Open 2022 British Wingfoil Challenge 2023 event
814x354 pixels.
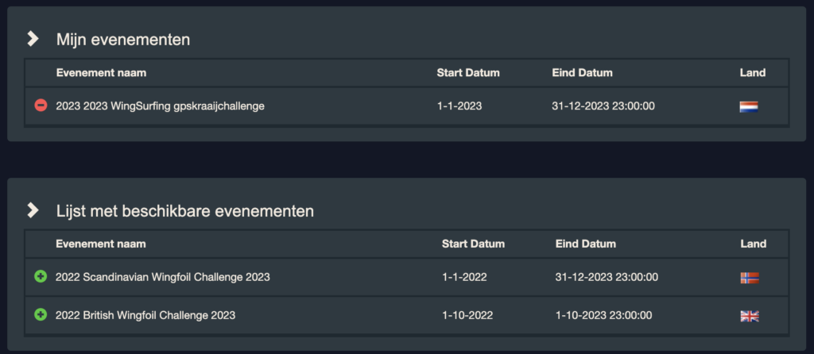[x=145, y=314]
